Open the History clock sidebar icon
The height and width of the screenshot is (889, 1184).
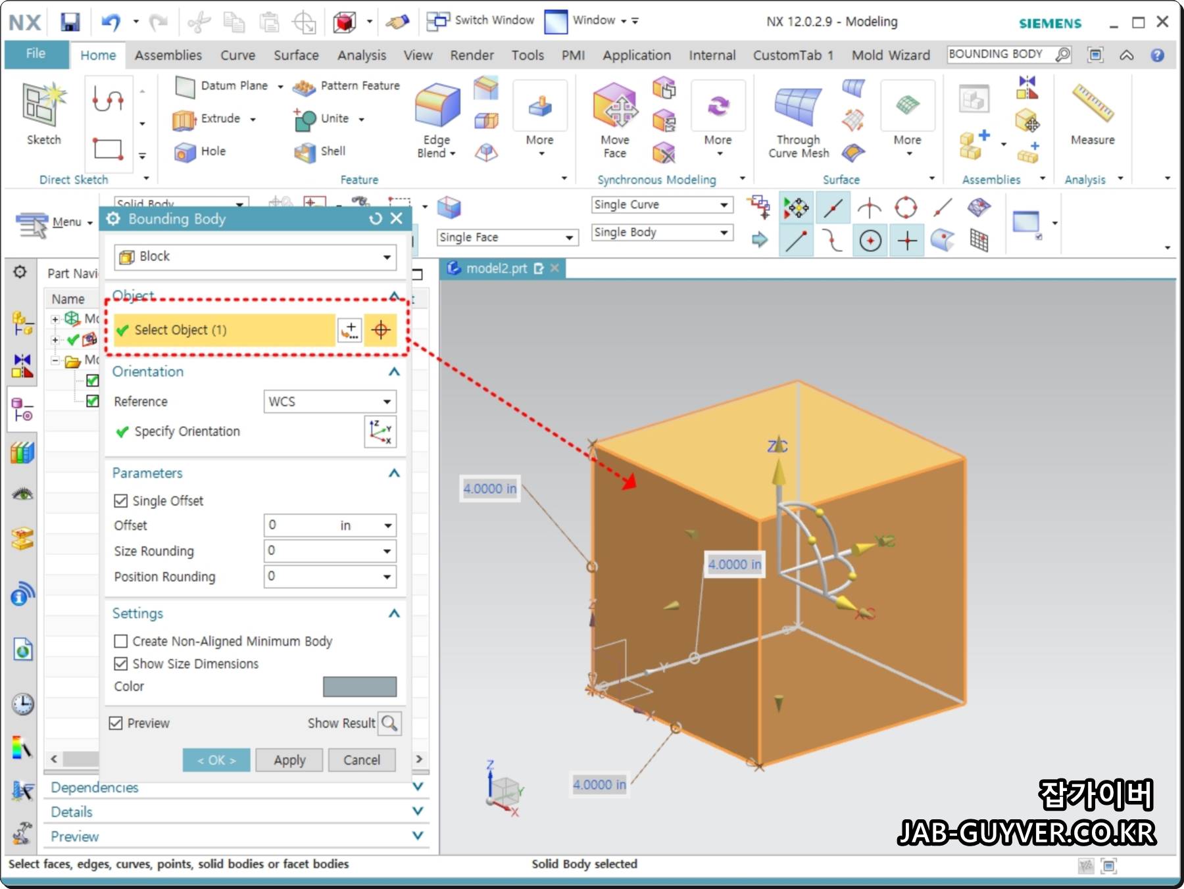click(x=22, y=704)
